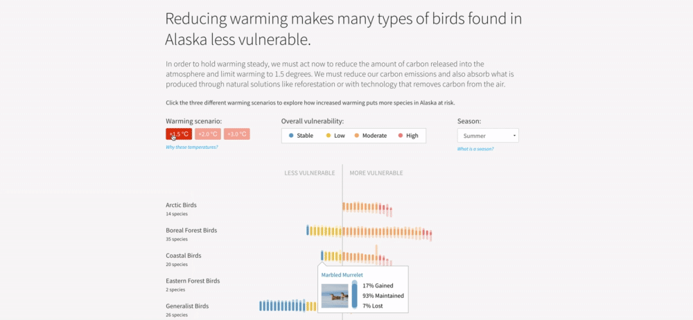Screen dimensions: 693x320
Task: Click the rightmost red bar in Boreal Forest Birds
Action: pyautogui.click(x=431, y=235)
